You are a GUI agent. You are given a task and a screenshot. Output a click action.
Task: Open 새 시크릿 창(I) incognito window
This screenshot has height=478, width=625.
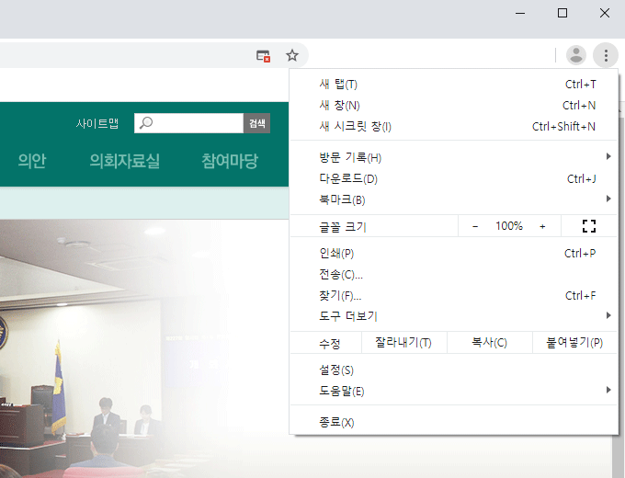click(454, 126)
